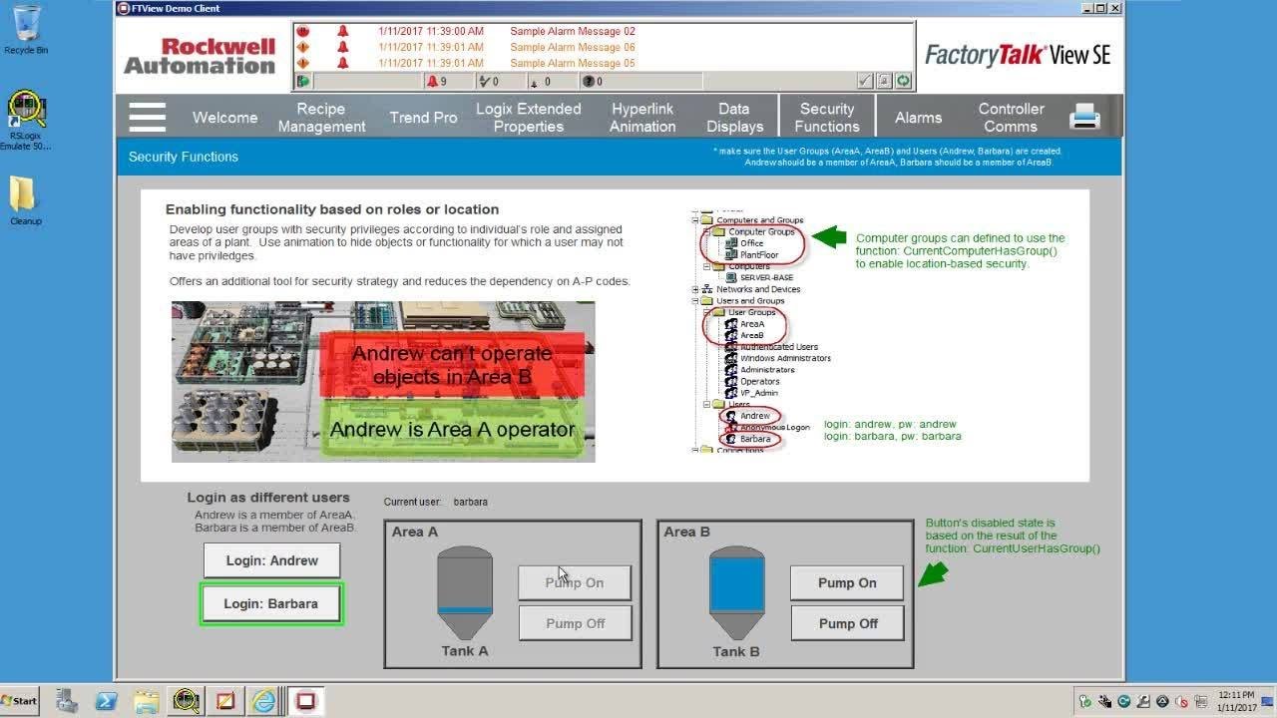The height and width of the screenshot is (718, 1277).
Task: Open the hamburger navigation menu
Action: [x=147, y=117]
